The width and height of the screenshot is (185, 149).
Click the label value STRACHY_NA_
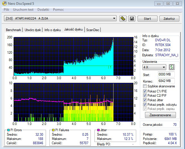pos(167,55)
